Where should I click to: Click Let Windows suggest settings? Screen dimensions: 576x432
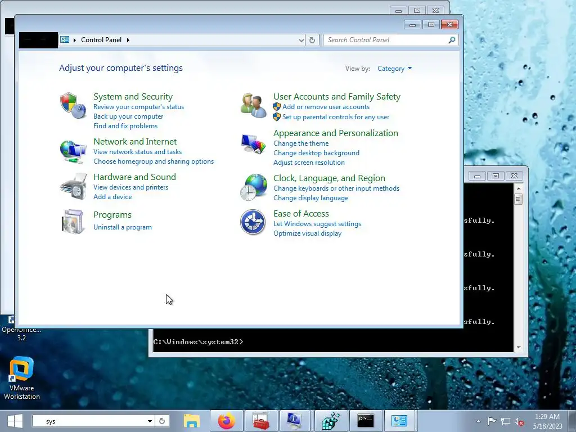tap(317, 224)
